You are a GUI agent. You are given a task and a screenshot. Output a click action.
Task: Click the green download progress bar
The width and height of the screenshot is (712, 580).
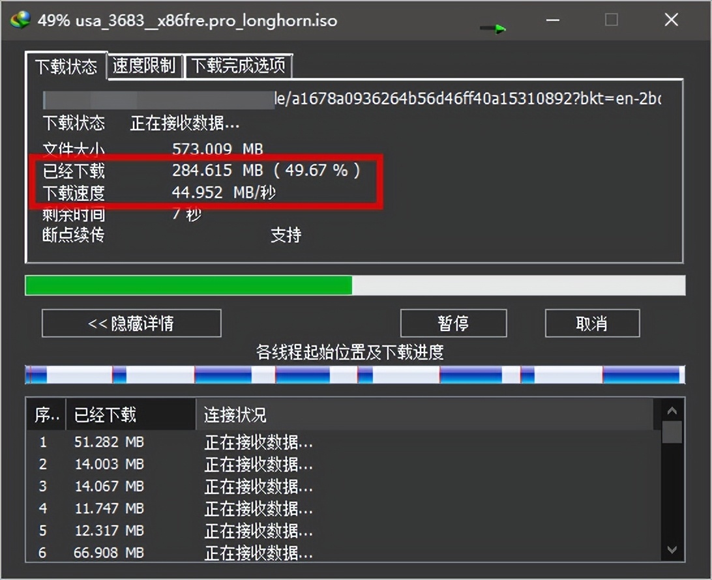click(x=355, y=285)
